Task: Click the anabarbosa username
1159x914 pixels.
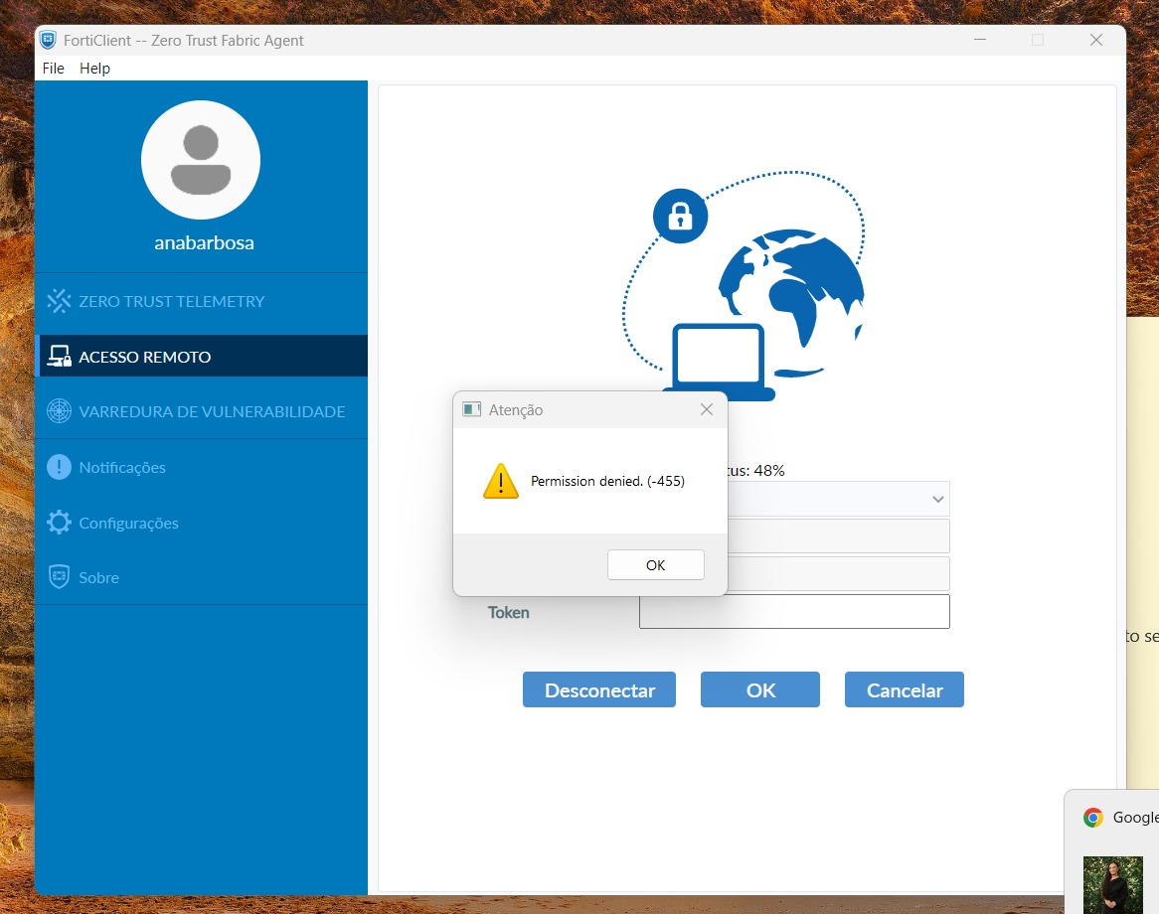Action: pos(204,243)
